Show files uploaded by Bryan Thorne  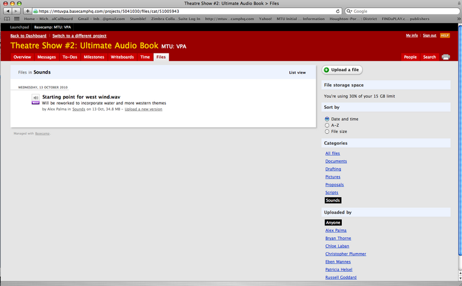pos(338,238)
